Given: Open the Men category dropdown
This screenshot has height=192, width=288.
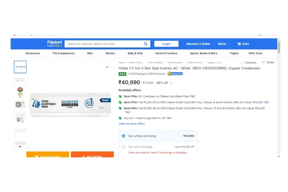Looking at the screenshot, I should (91, 53).
